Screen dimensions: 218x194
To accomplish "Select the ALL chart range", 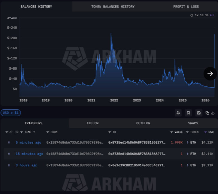I will [x=212, y=15].
